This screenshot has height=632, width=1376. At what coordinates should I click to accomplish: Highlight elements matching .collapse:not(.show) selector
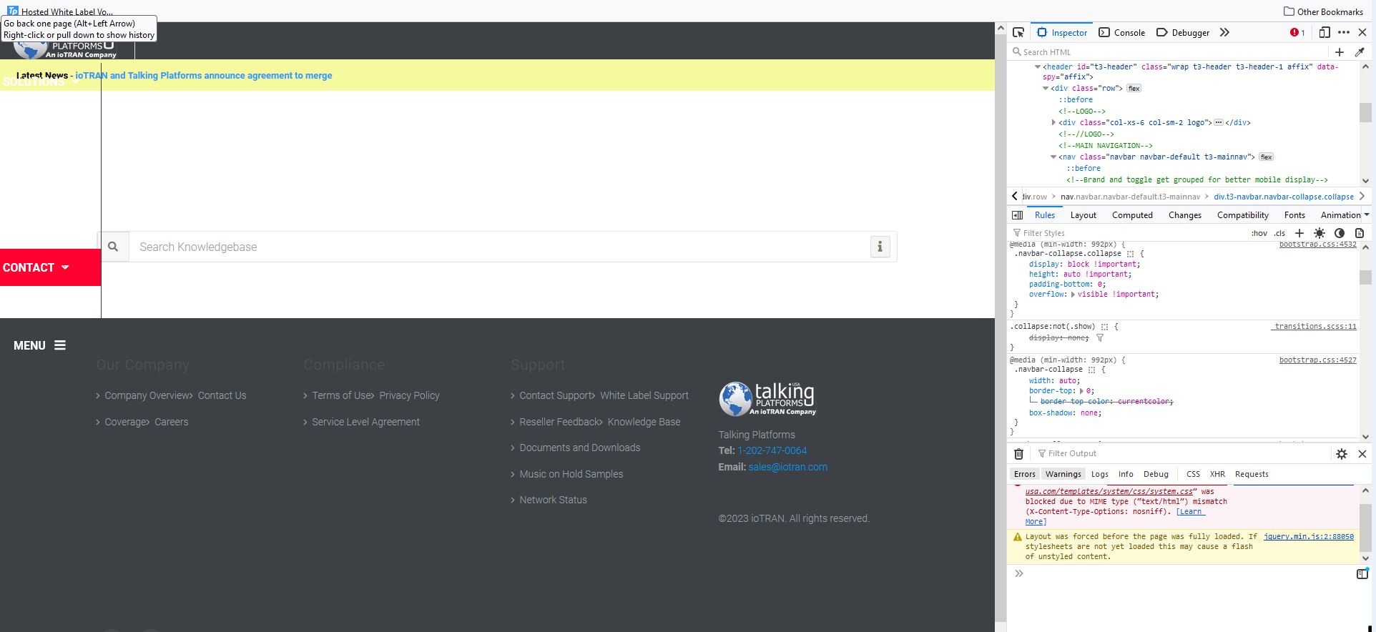click(1105, 327)
